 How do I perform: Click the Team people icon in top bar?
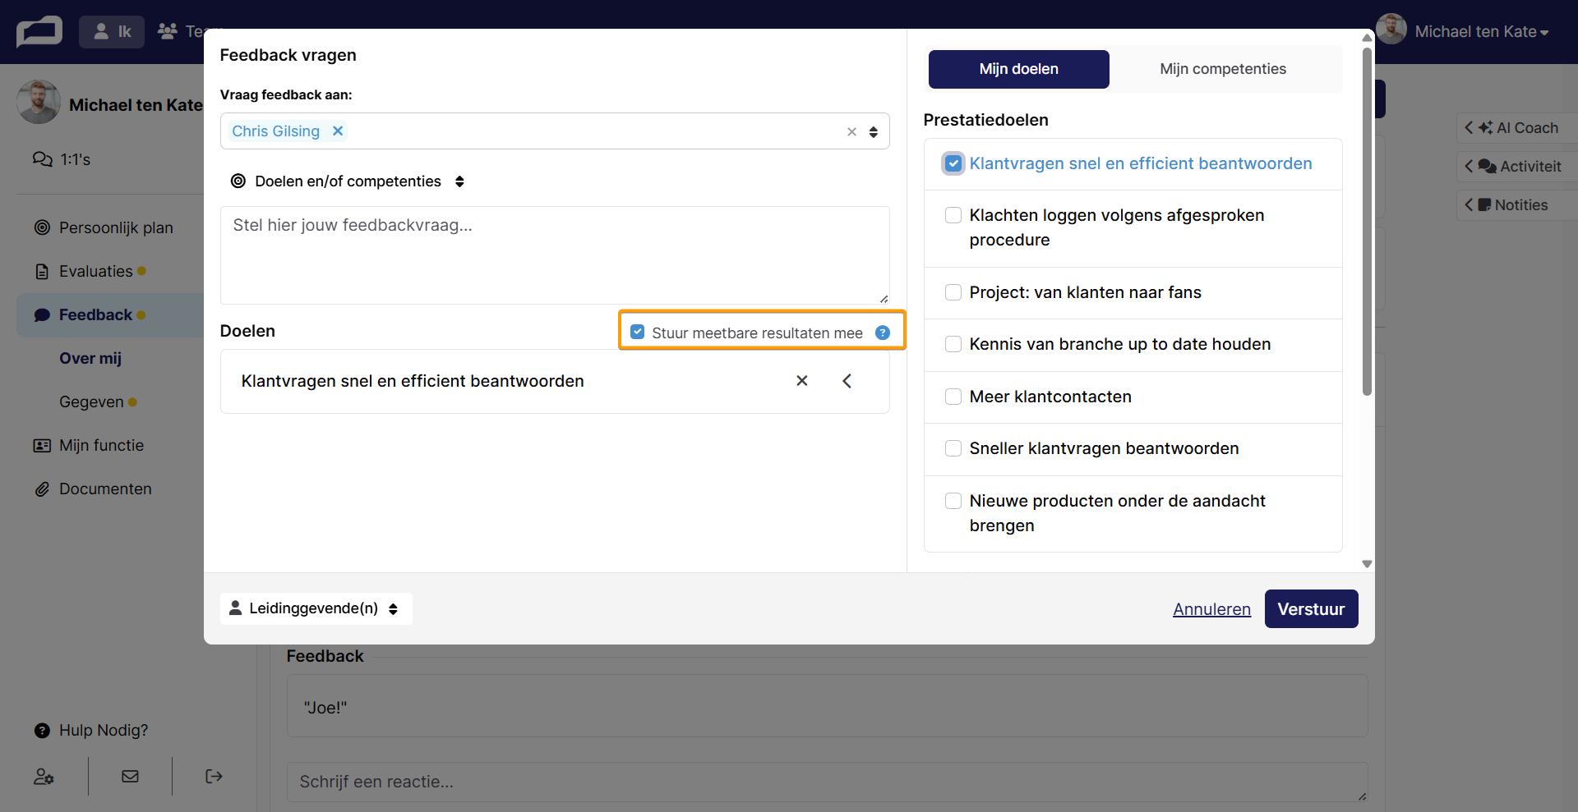pyautogui.click(x=168, y=31)
